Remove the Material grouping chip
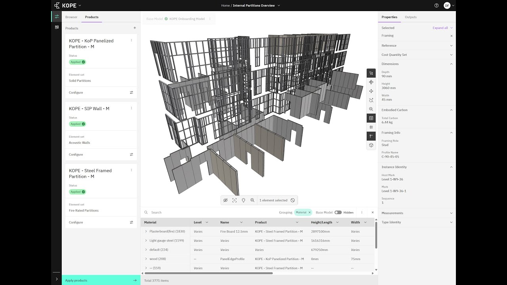Image resolution: width=507 pixels, height=285 pixels. [x=310, y=213]
